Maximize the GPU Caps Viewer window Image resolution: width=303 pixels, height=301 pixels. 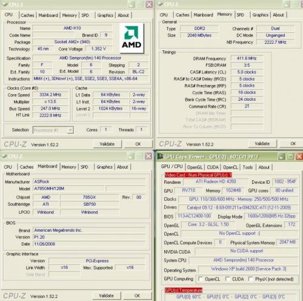click(x=290, y=157)
